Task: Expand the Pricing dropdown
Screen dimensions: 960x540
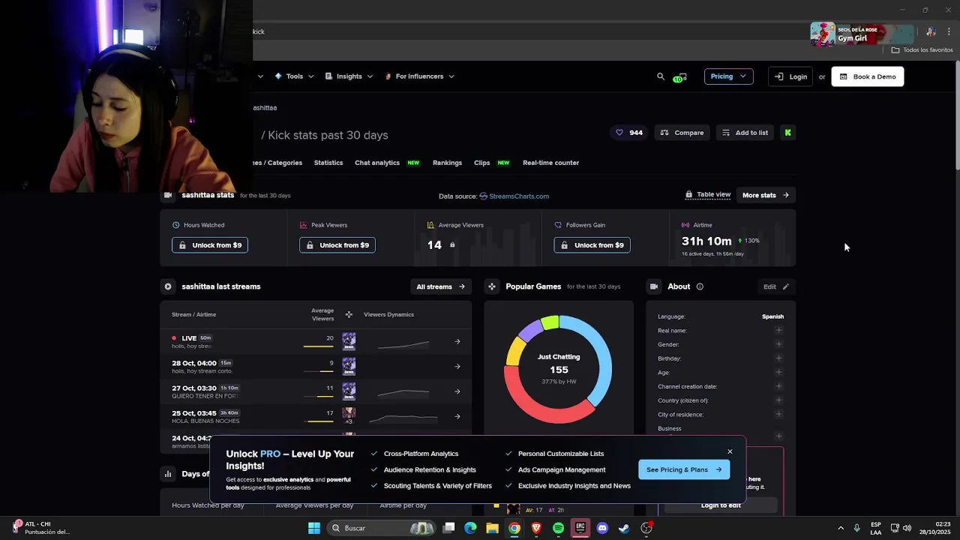Action: click(x=728, y=76)
